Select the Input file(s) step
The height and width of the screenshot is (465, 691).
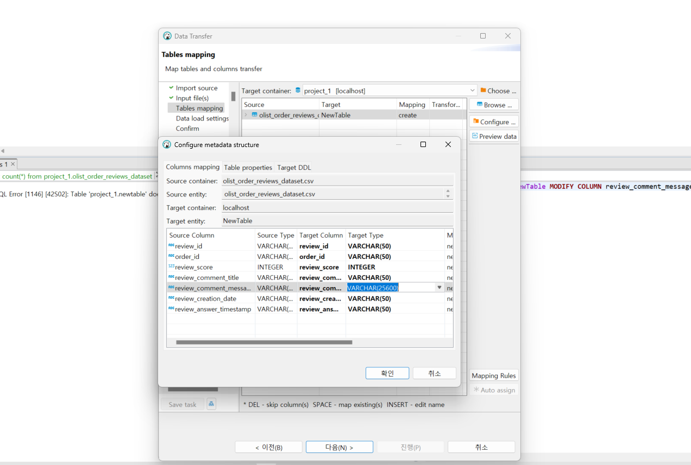[x=192, y=98]
